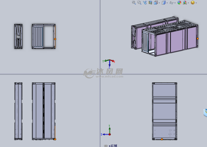Activate the Zoom to Area tool

(139, 3)
